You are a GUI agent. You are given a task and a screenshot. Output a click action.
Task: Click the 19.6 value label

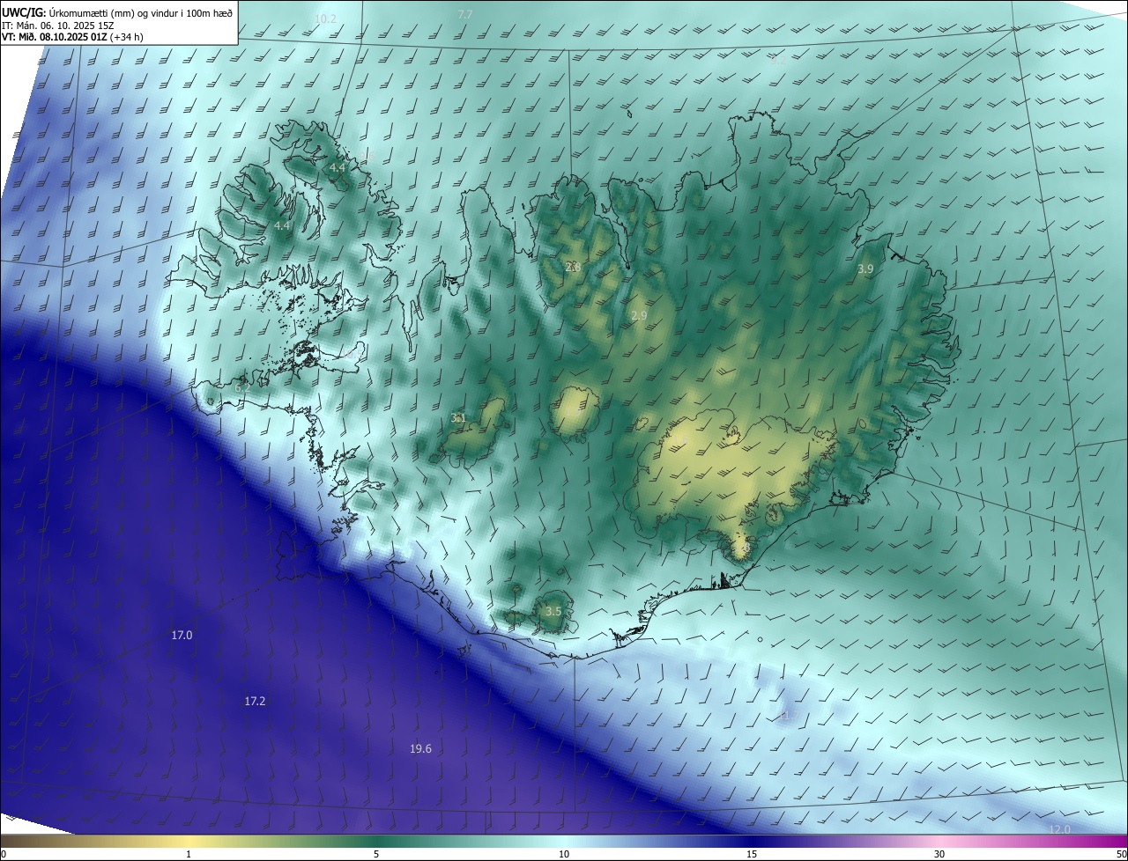(420, 749)
